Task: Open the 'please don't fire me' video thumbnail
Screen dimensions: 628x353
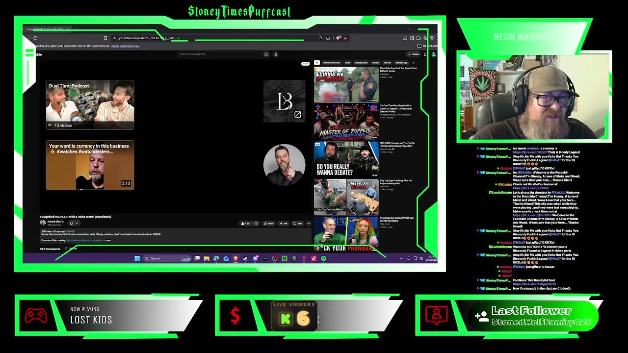Action: point(346,197)
